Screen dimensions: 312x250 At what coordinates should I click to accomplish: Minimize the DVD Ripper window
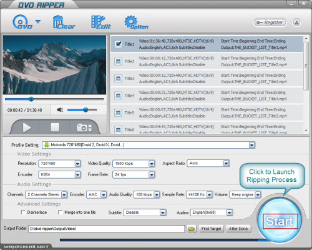(292, 4)
